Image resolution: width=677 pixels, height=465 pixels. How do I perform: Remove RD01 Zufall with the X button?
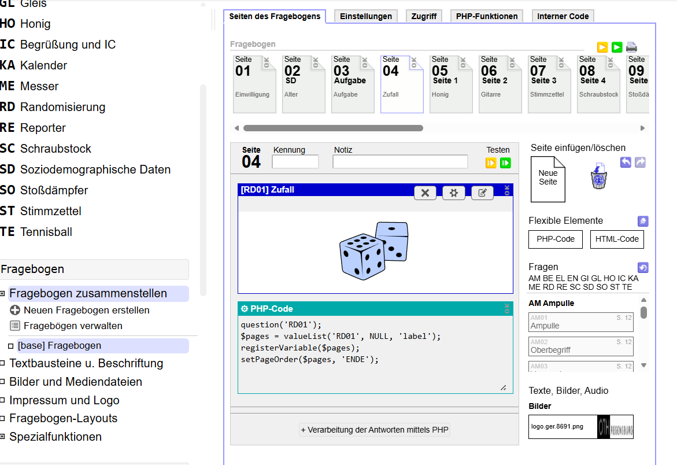point(425,193)
